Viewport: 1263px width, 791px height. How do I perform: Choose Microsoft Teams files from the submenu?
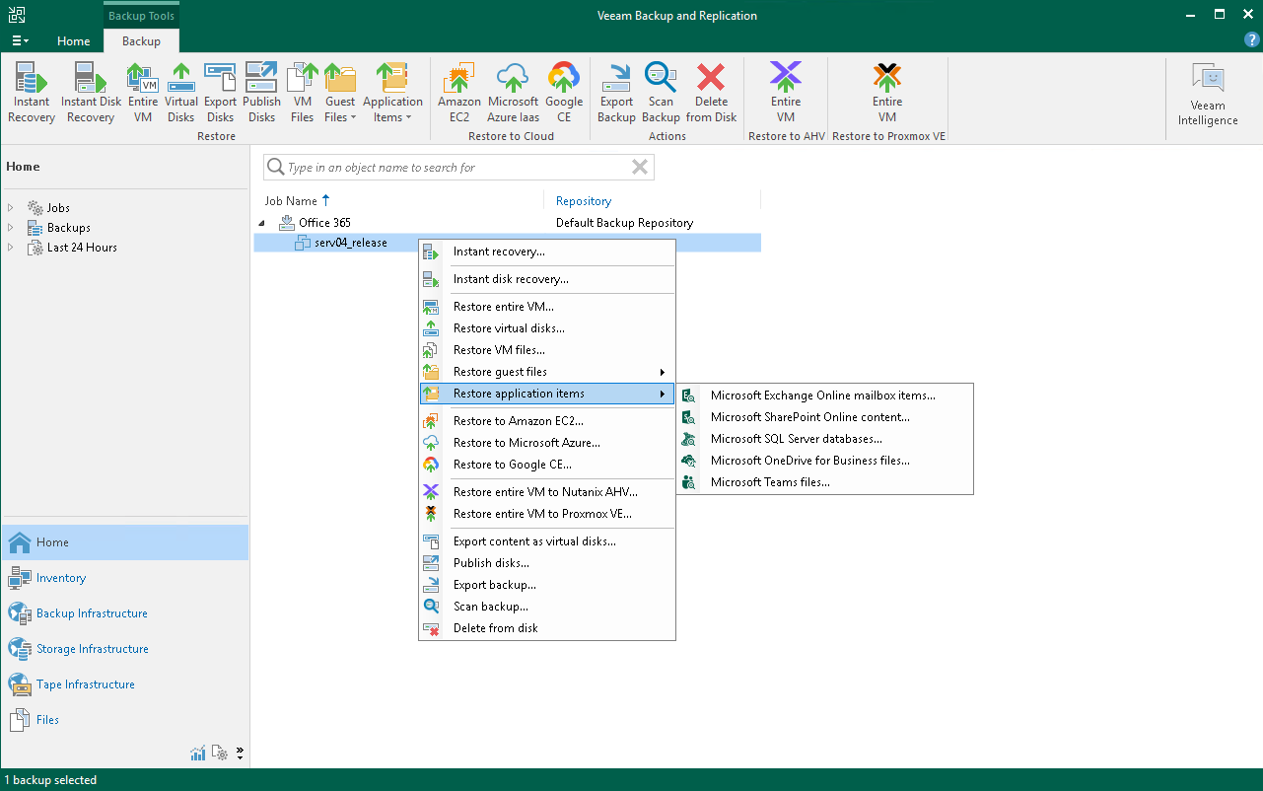click(x=771, y=482)
